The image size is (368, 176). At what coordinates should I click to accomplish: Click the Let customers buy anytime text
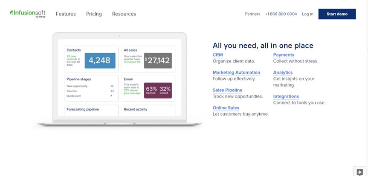241,114
